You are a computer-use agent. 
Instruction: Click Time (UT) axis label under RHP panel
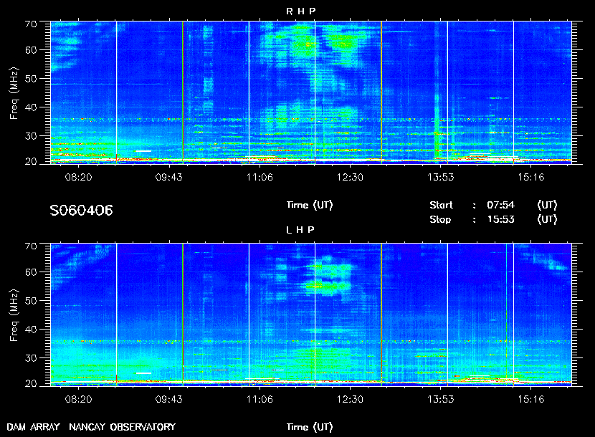[310, 205]
